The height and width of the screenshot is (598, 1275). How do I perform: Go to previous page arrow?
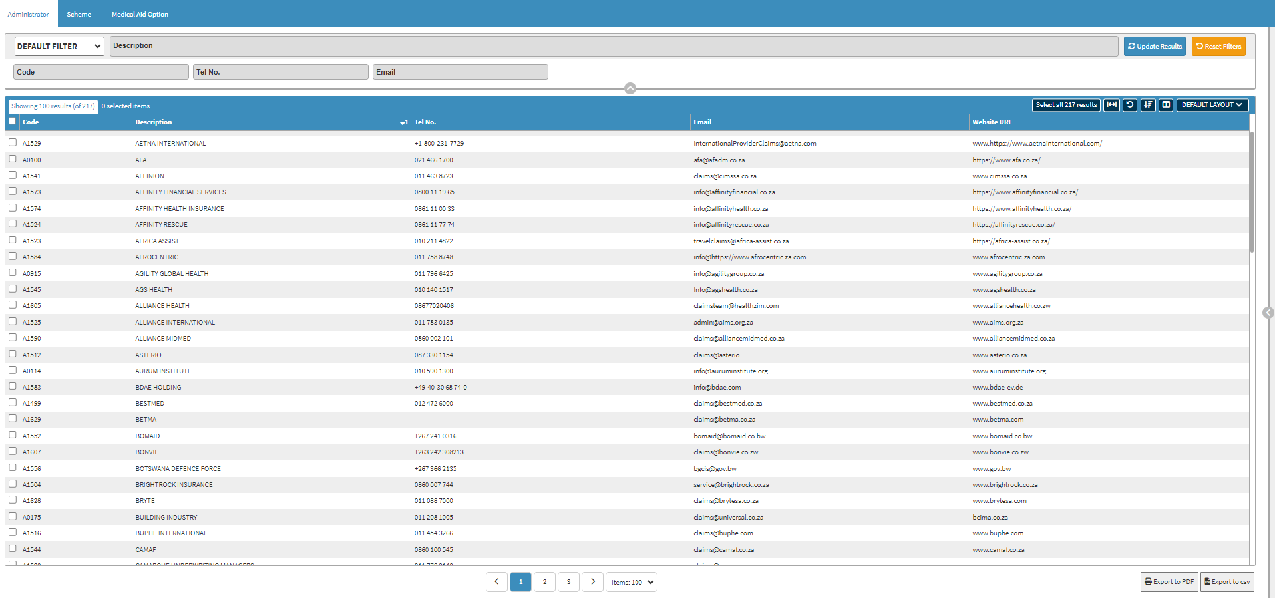pos(496,582)
